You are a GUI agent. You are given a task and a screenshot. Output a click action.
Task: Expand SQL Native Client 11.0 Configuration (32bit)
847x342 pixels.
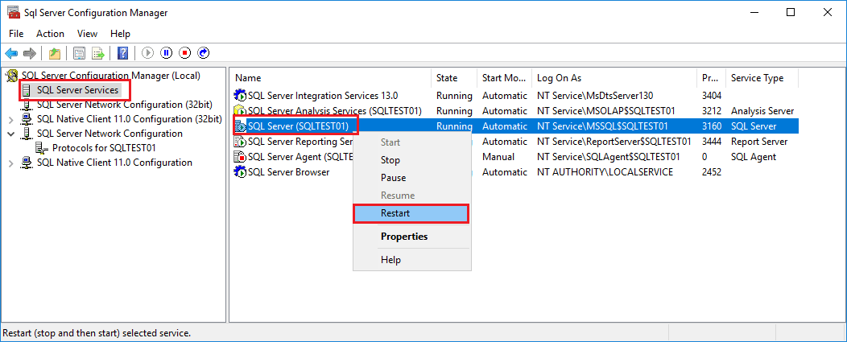10,119
